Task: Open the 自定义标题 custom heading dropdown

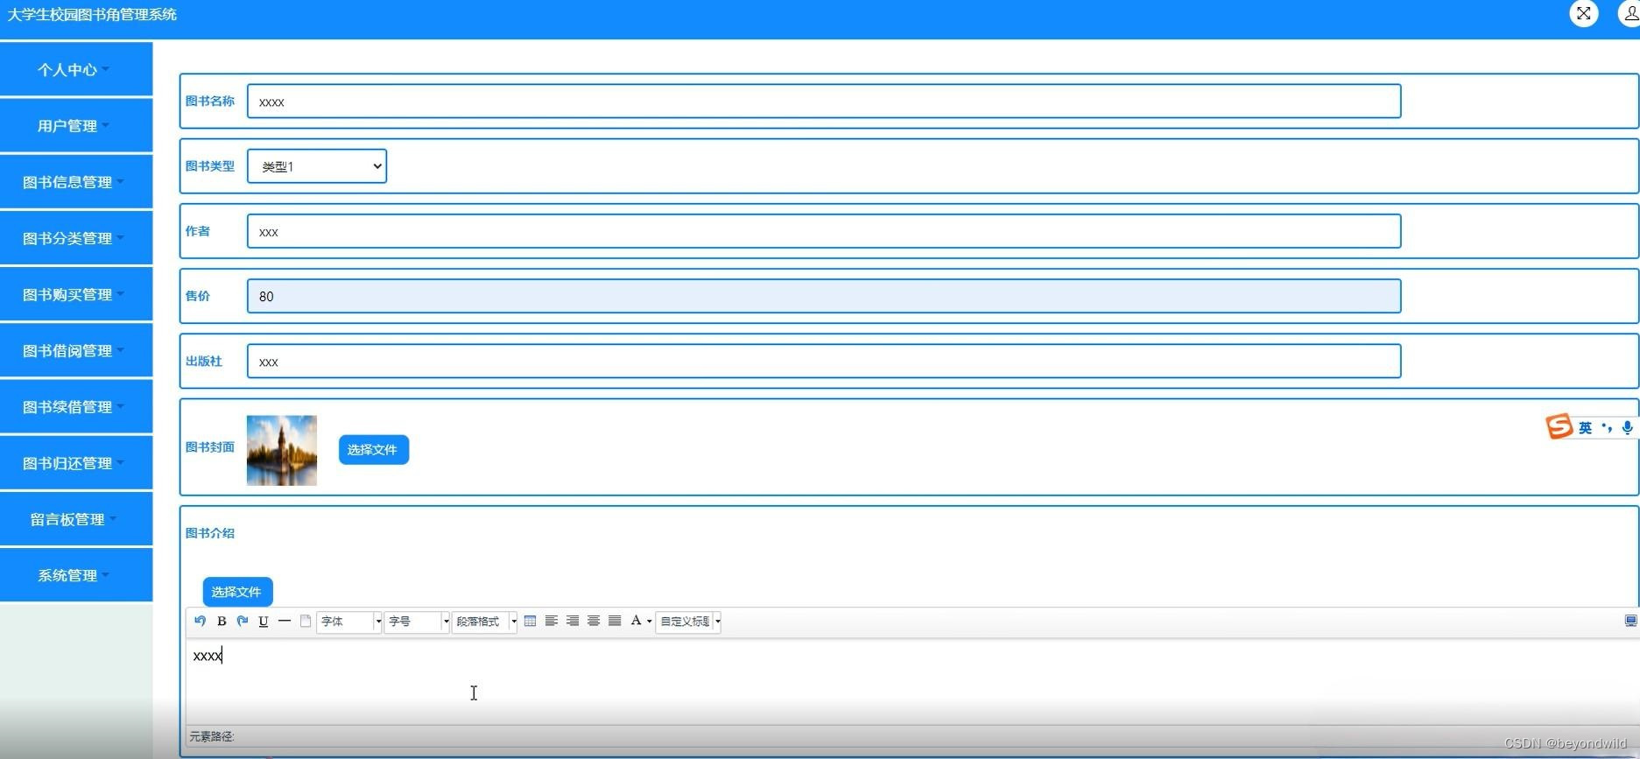Action: pos(688,622)
